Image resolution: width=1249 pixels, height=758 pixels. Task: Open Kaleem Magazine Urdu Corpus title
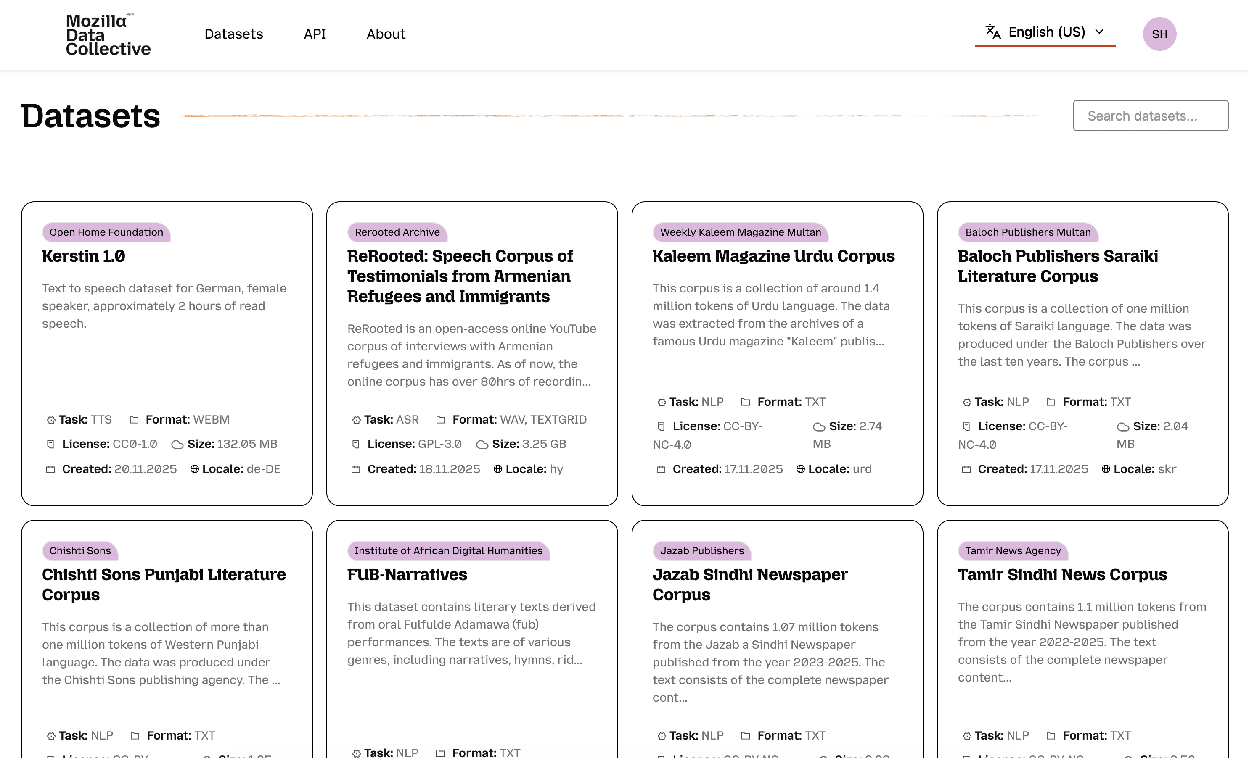click(x=773, y=256)
